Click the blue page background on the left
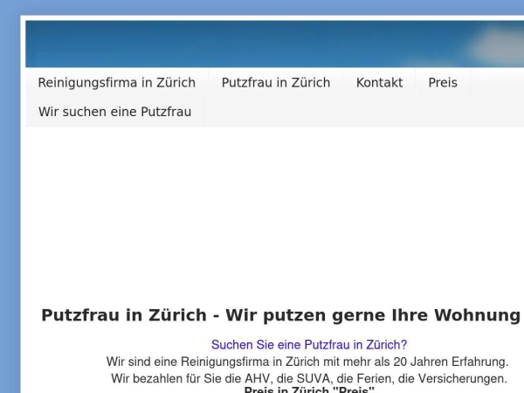 (9, 218)
